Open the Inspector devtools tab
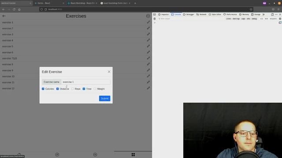This screenshot has height=158, width=282. pyautogui.click(x=163, y=14)
